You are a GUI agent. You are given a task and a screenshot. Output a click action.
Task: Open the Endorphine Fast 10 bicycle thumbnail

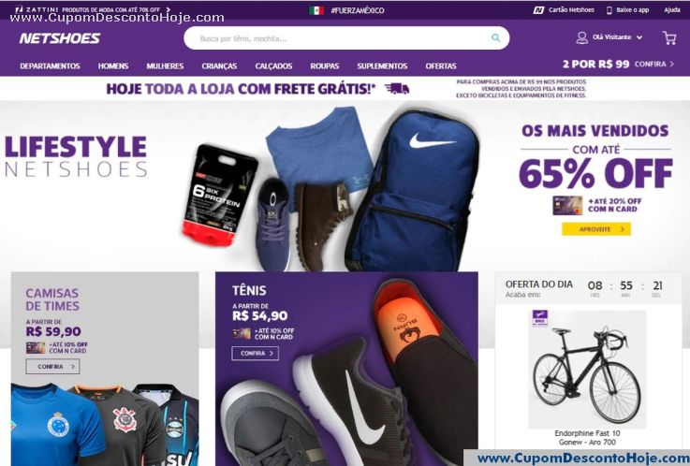[x=587, y=370]
